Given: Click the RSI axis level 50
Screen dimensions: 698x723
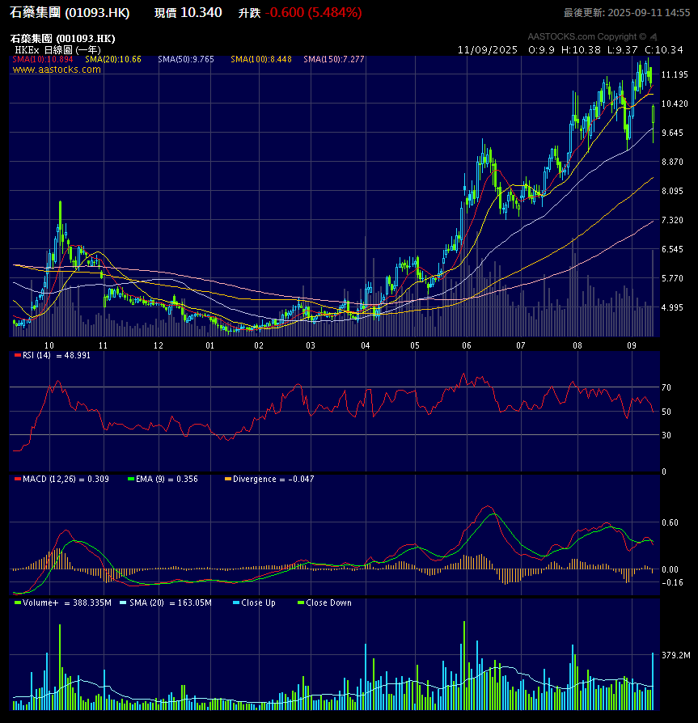Looking at the screenshot, I should [666, 412].
